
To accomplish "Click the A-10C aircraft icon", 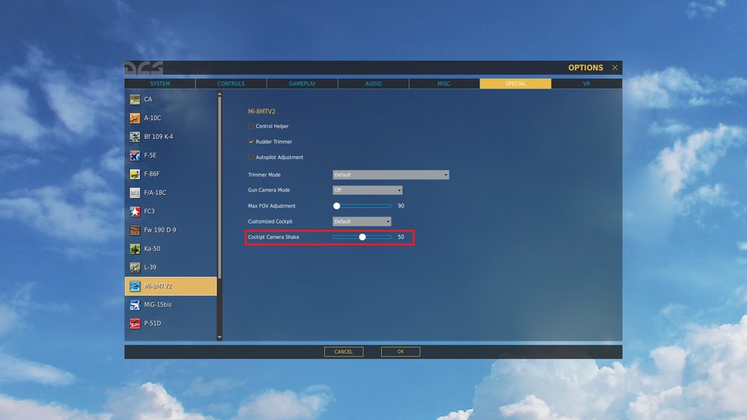I will [134, 118].
